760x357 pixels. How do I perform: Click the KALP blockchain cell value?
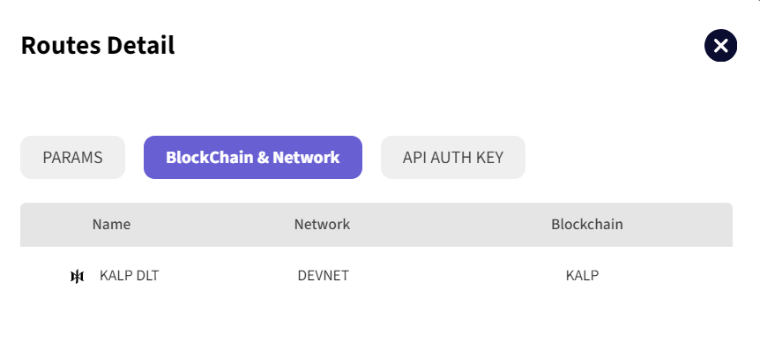(x=582, y=276)
